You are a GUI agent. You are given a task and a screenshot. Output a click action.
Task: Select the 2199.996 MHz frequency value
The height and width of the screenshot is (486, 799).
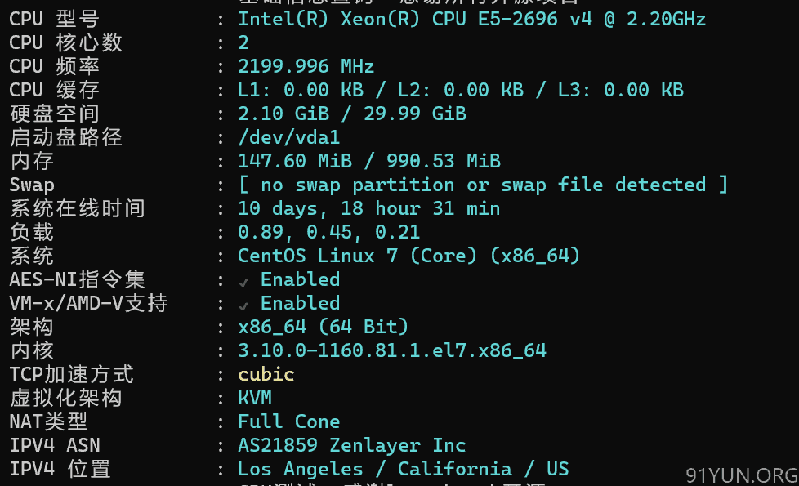(306, 66)
